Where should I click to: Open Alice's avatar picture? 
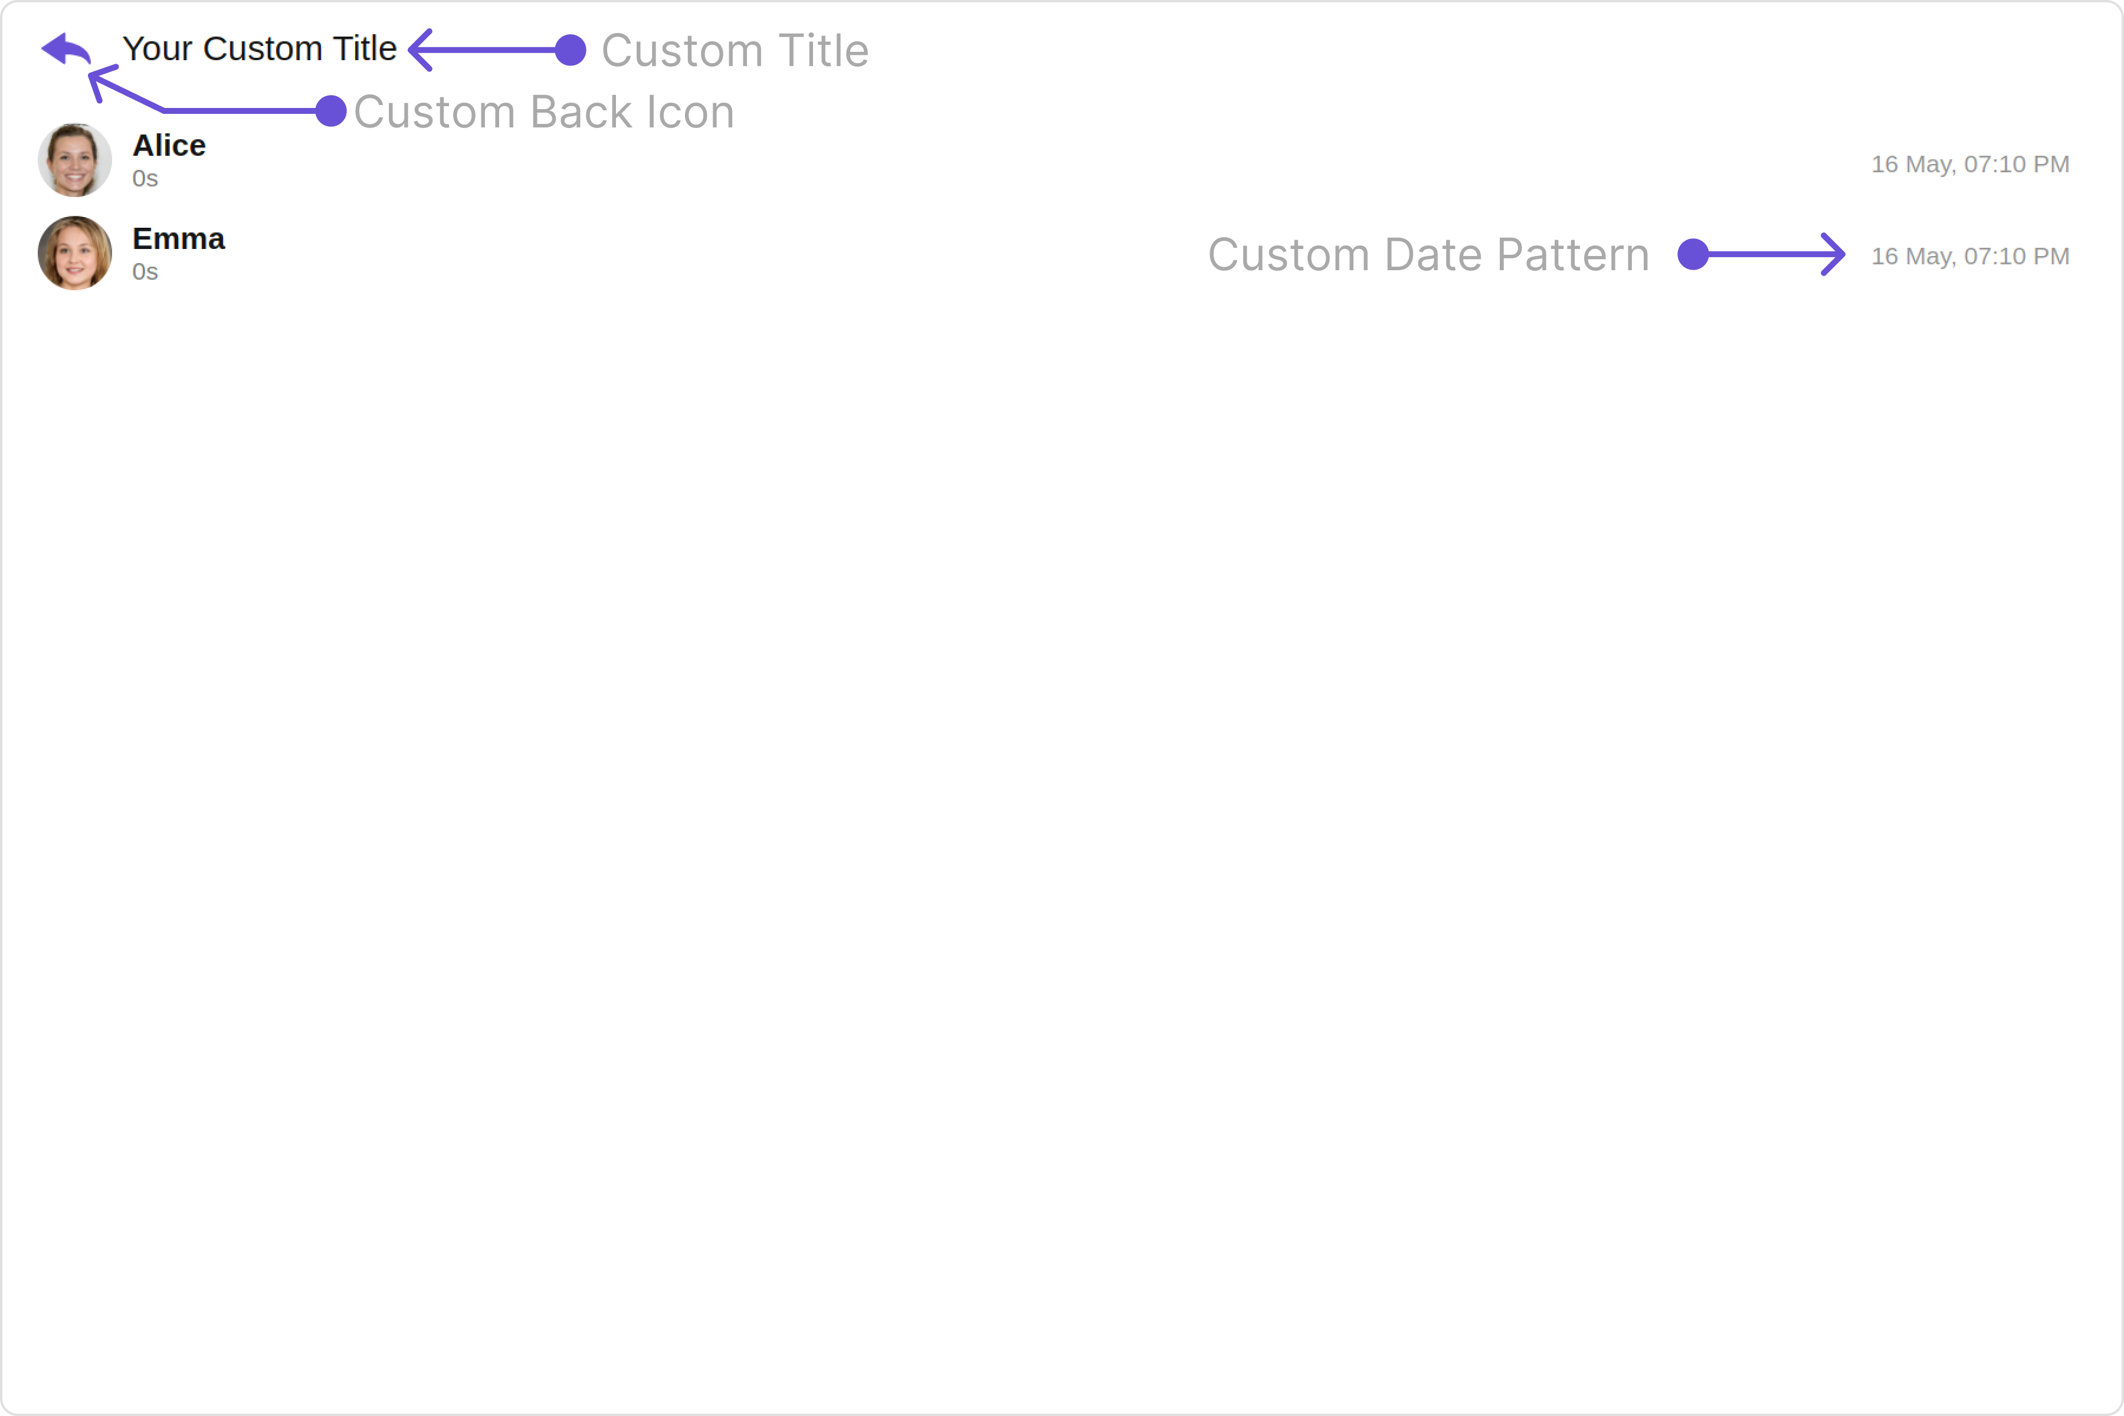pos(75,160)
